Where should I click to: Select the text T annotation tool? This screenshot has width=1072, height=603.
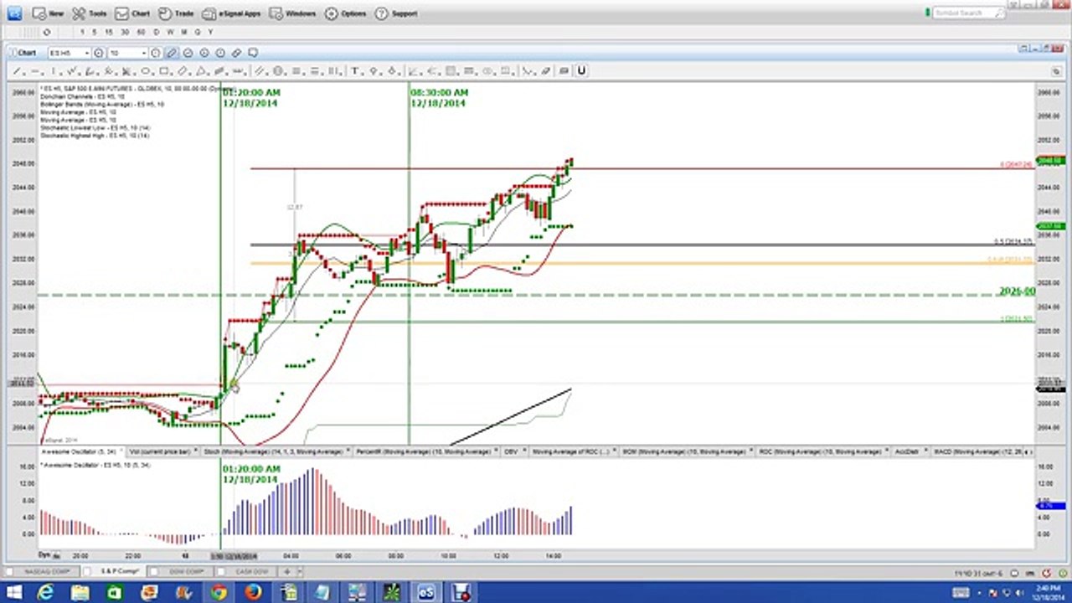(354, 71)
